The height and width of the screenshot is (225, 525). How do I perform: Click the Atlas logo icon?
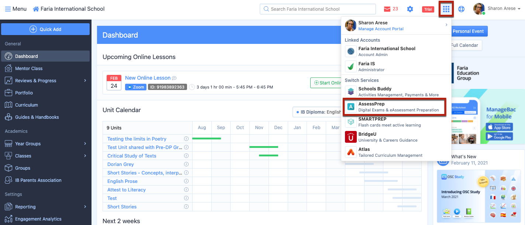[350, 152]
